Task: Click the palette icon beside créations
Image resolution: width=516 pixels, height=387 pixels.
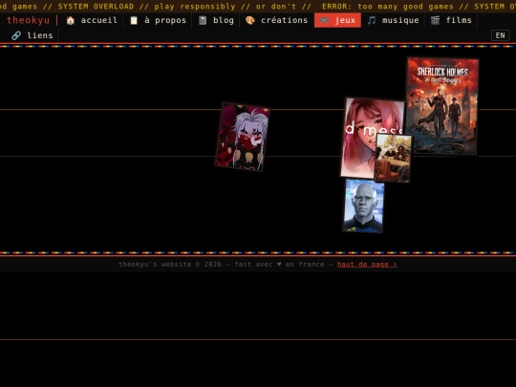Action: pos(250,20)
